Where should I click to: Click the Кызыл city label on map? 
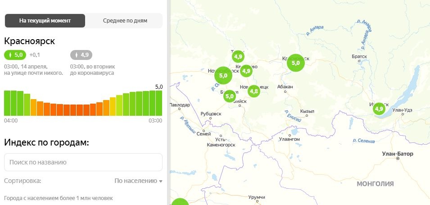pos(307,111)
